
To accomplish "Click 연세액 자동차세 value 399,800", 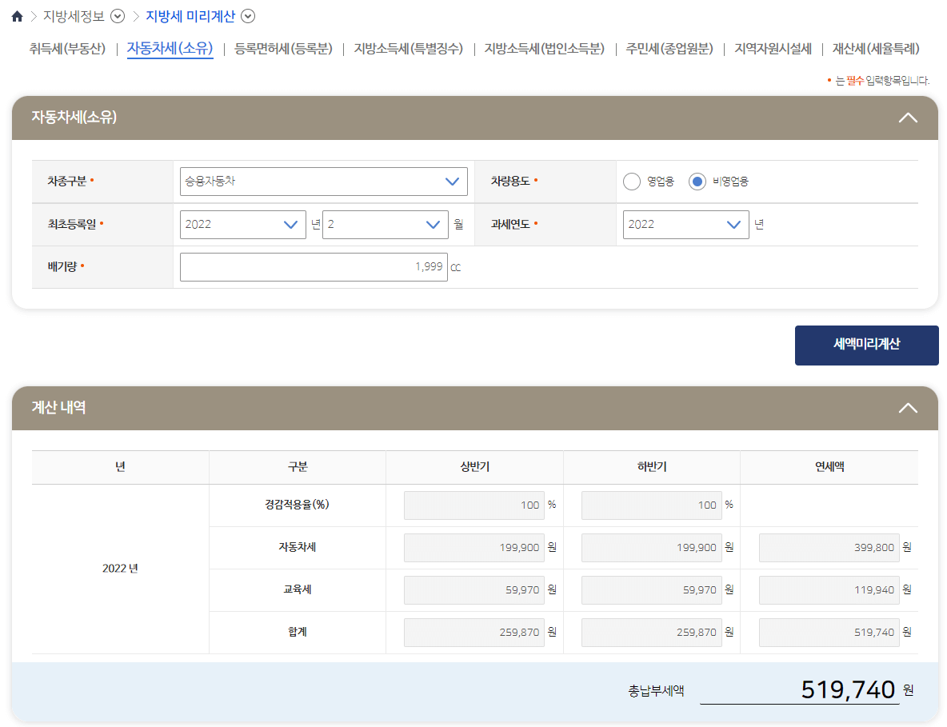I will coord(829,548).
